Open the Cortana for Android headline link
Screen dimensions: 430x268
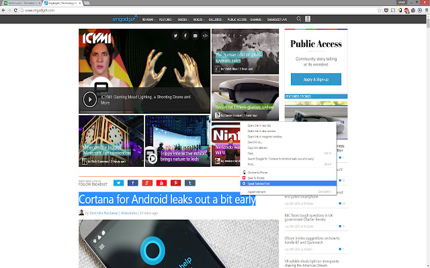[167, 200]
